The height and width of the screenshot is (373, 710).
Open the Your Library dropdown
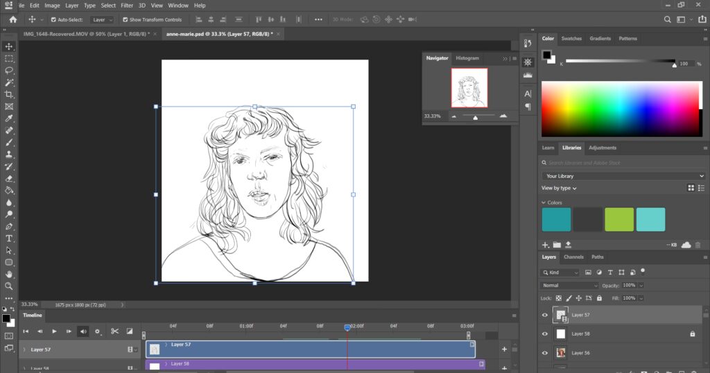pos(622,176)
